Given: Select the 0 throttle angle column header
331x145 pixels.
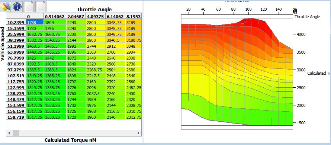Looking at the screenshot, I should pyautogui.click(x=35, y=16).
